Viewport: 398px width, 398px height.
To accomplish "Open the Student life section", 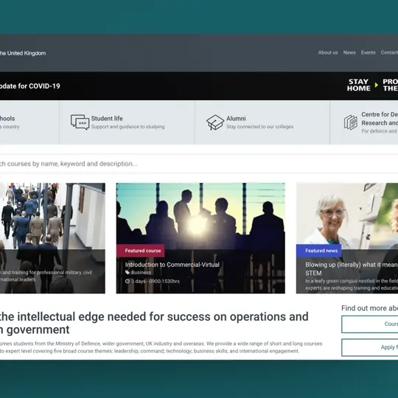I will 127,122.
